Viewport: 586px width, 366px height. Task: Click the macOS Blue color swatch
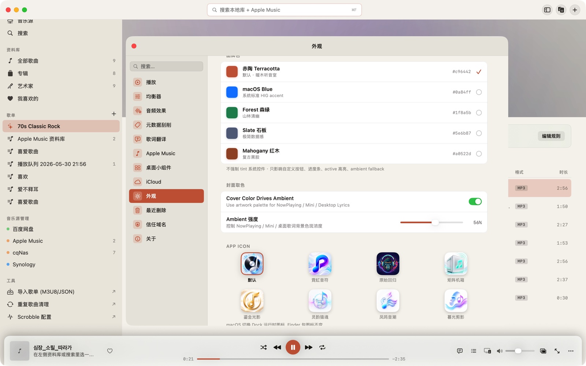[232, 92]
